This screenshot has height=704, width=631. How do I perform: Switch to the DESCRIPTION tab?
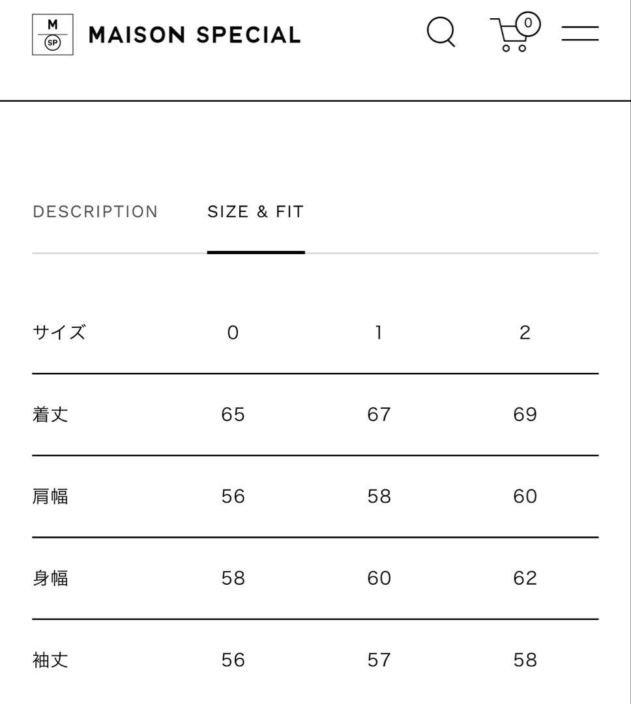[x=95, y=211]
